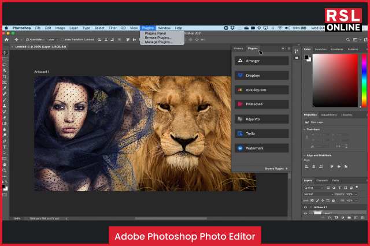370x246 pixels.
Task: Filter layers by type layers icon
Action: pyautogui.click(x=339, y=188)
